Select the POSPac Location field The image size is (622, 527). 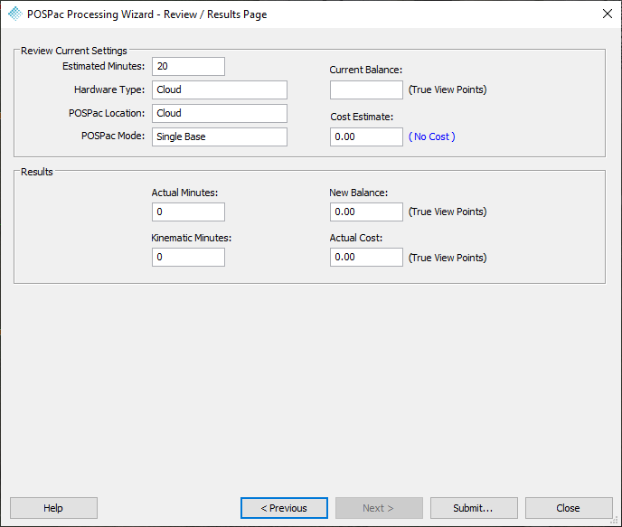point(220,113)
